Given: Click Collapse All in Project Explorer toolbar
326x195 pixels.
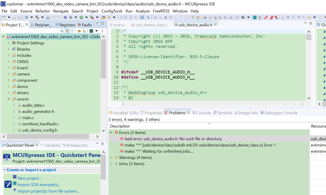Looking at the screenshot, I should 62,31.
